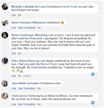See Translation for Jane Abalin Gonzales's comment

pos(27,88)
